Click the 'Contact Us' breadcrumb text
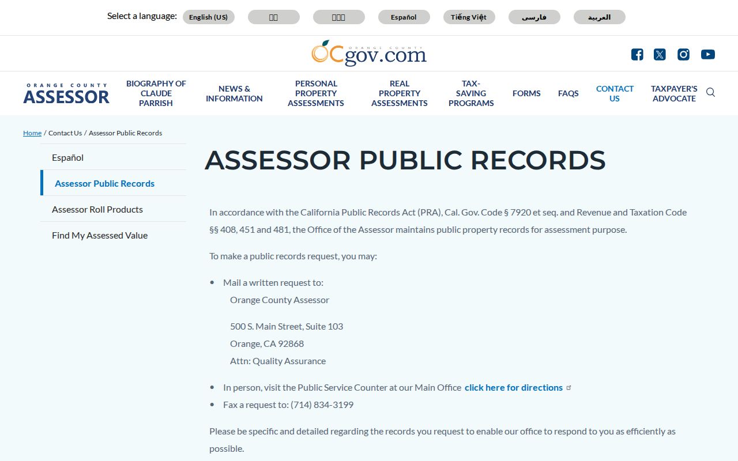 (x=65, y=133)
